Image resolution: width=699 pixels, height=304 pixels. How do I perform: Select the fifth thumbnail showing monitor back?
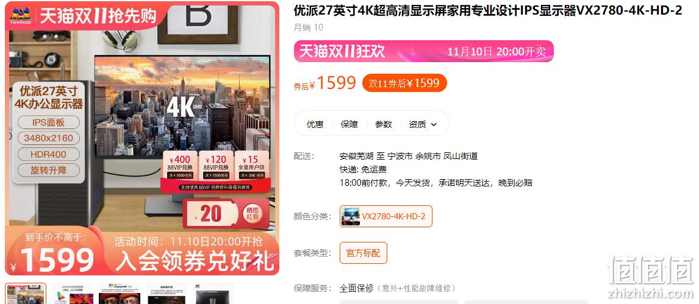click(213, 293)
